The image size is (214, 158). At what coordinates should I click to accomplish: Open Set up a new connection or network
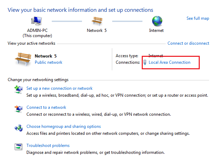[x=59, y=88]
